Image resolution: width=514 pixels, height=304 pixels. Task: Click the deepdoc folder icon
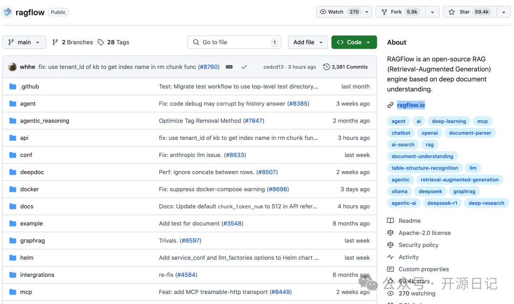coord(13,172)
